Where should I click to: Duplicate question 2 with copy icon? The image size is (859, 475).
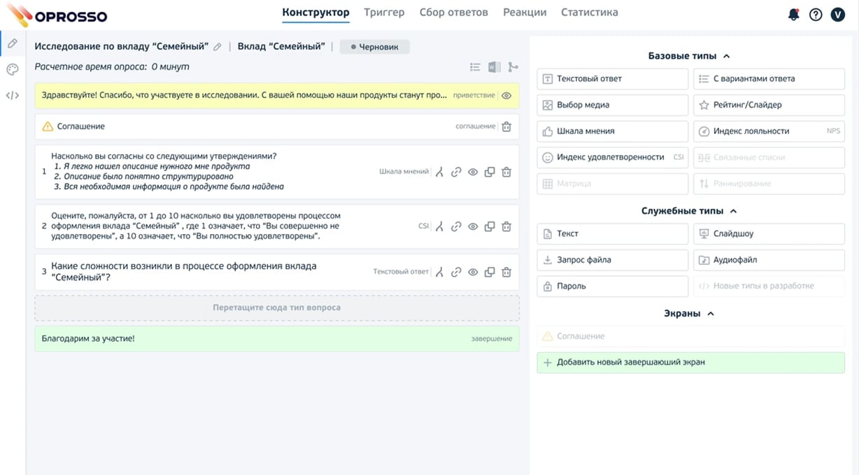490,226
